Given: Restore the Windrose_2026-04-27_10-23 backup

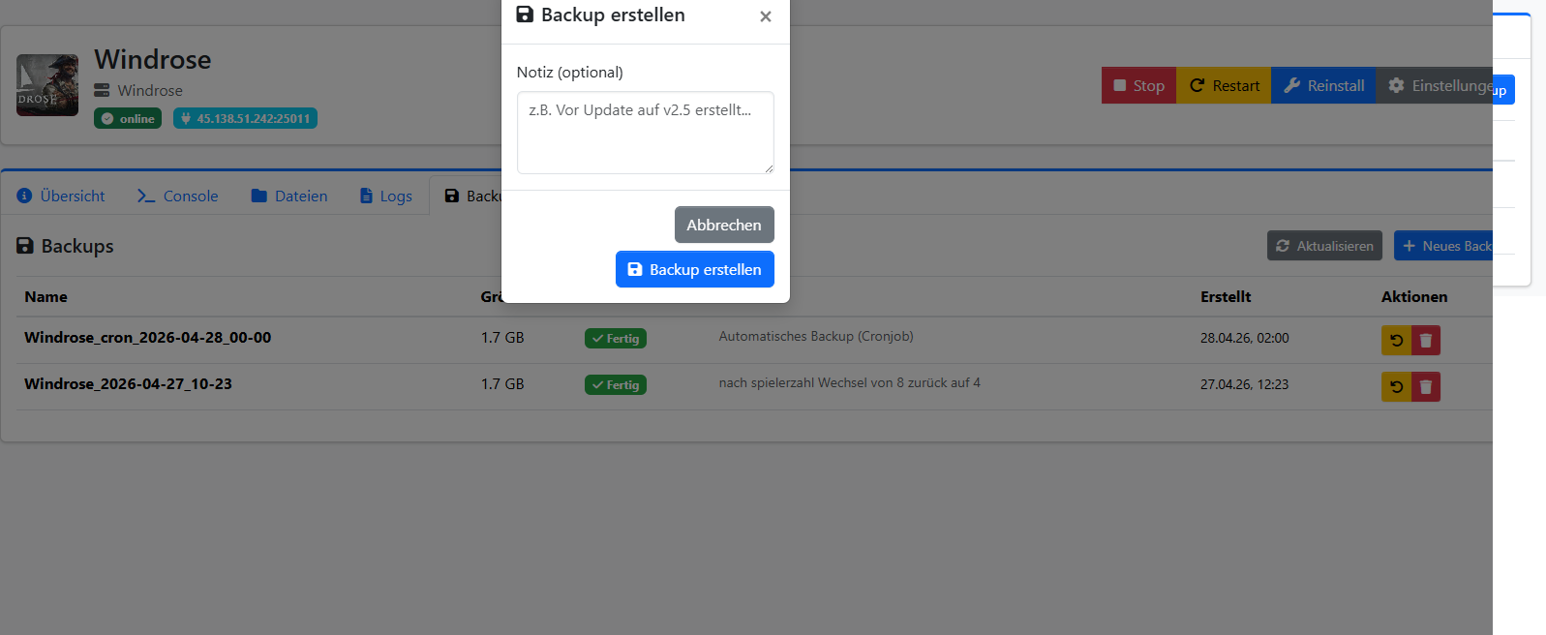Looking at the screenshot, I should [1396, 387].
